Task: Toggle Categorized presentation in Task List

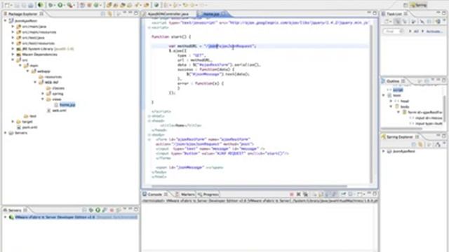Action: point(398,22)
